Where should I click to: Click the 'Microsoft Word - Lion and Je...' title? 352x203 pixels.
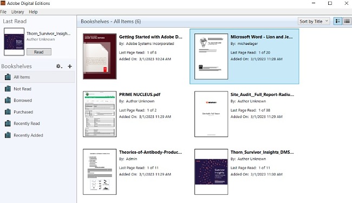262,37
